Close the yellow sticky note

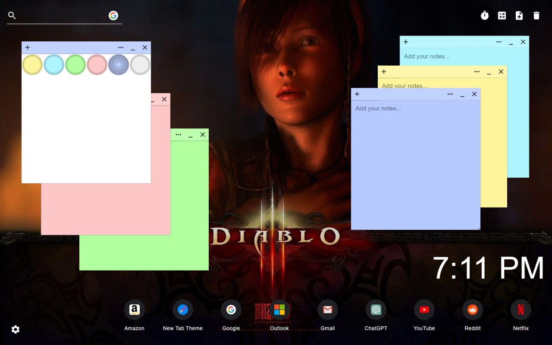pos(501,72)
